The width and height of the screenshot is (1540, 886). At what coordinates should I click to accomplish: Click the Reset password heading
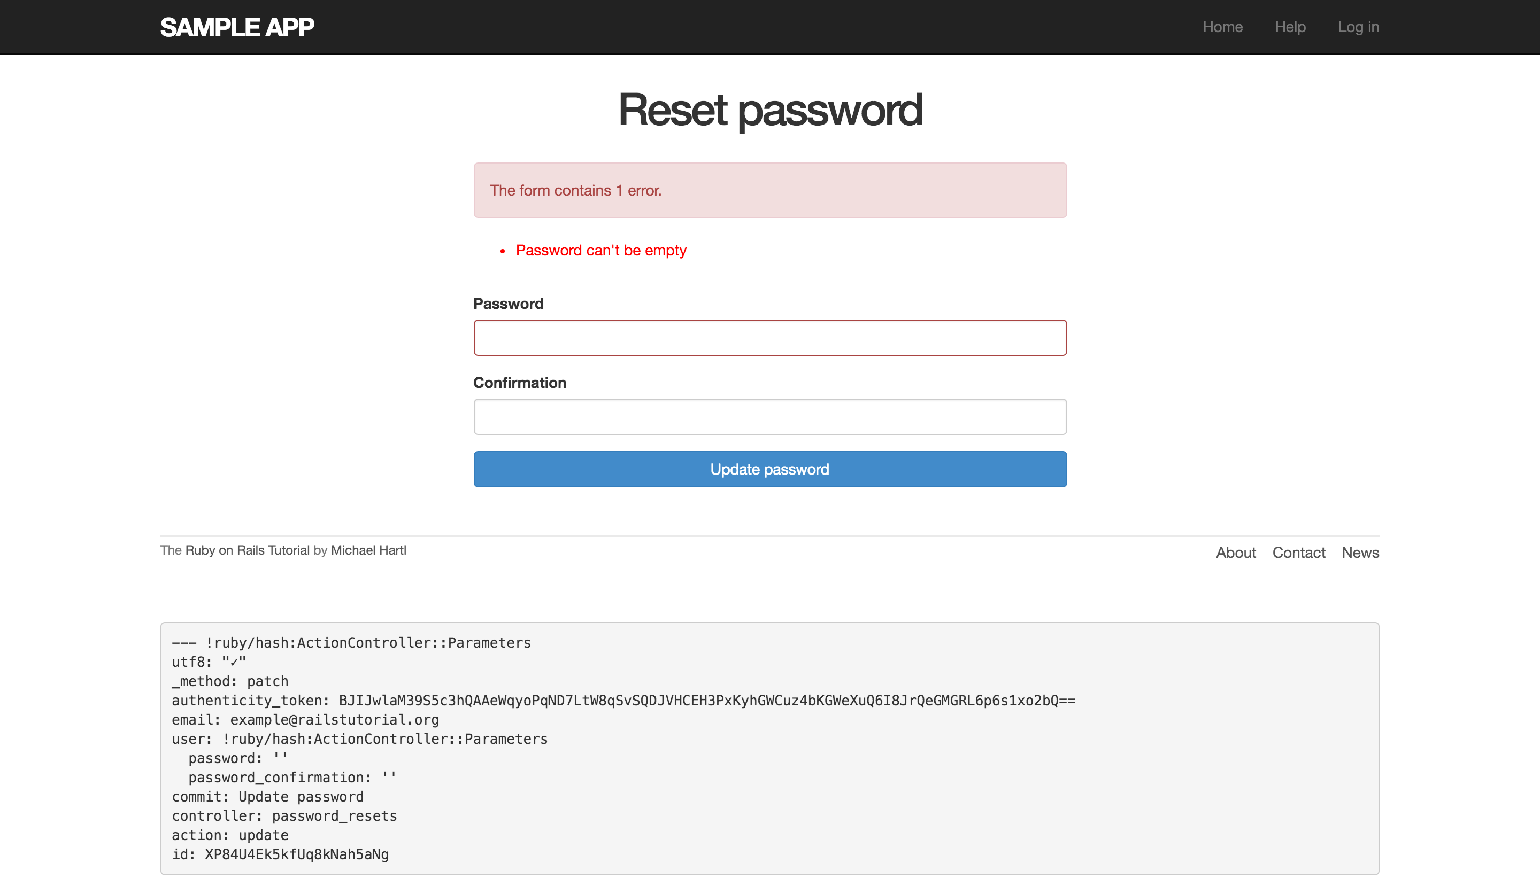[x=769, y=110]
